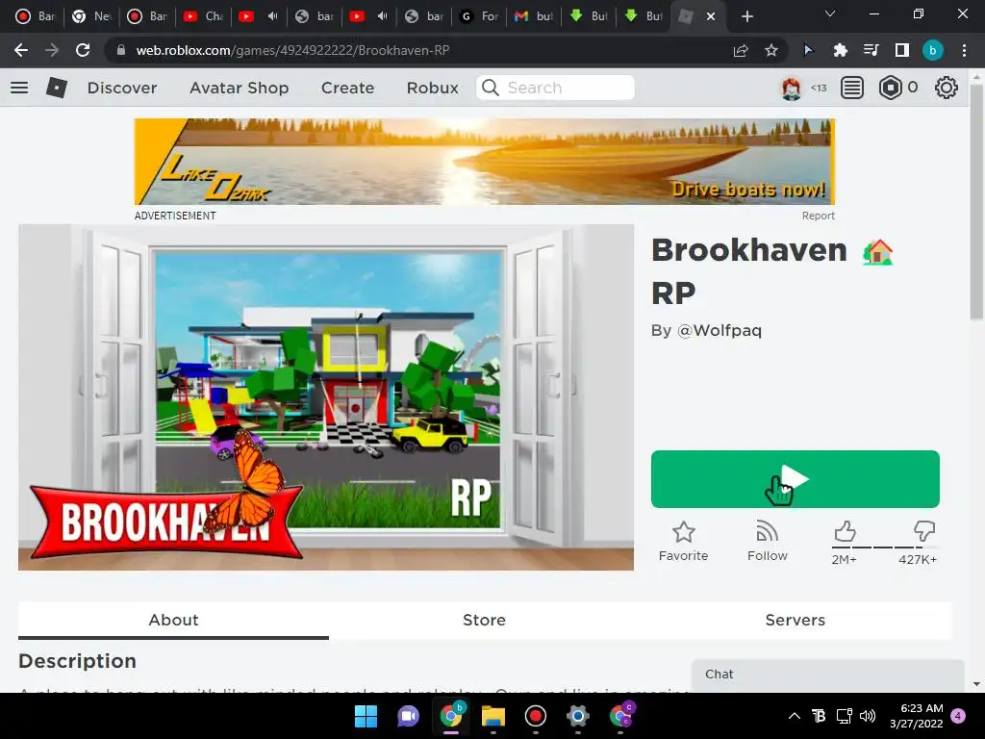
Task: Open the Chrome profile avatar 'b'
Action: (933, 50)
